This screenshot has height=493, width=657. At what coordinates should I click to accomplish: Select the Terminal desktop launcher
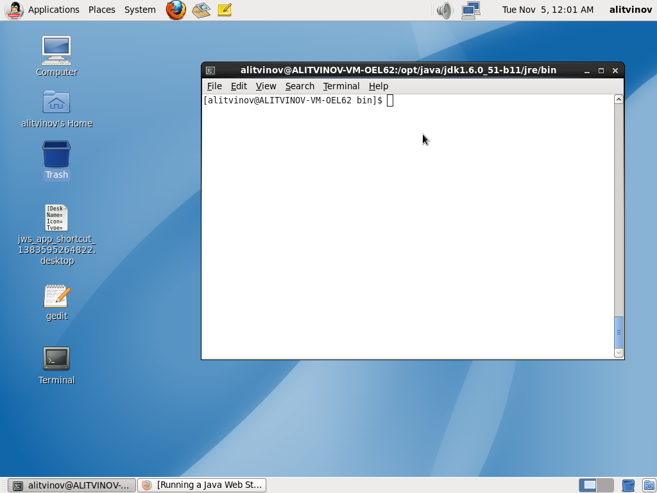point(56,359)
